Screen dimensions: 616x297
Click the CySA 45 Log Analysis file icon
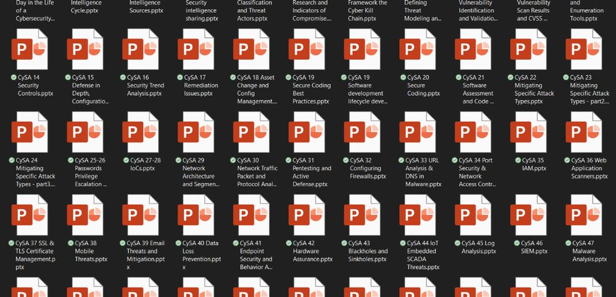click(472, 215)
